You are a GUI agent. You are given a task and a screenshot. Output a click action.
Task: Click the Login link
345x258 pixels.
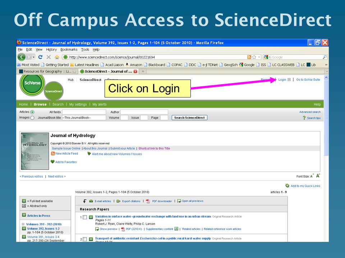pyautogui.click(x=282, y=80)
